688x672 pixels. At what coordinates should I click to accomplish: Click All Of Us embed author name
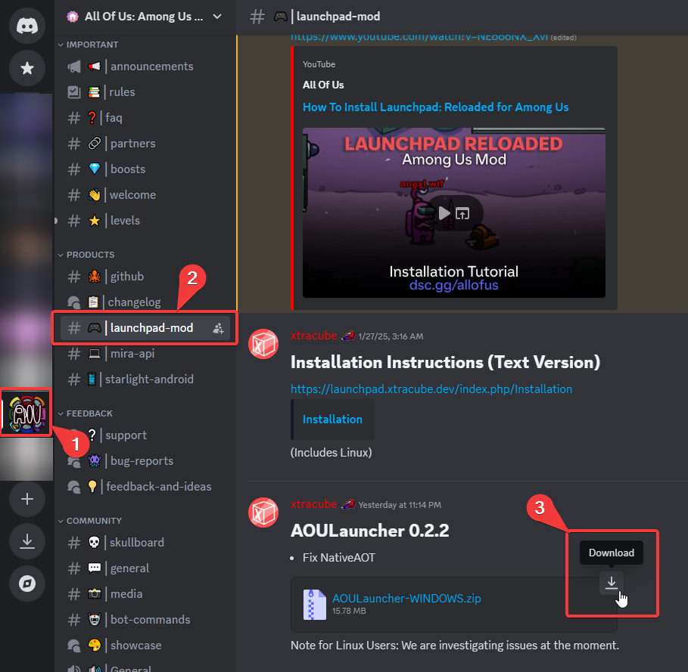click(x=323, y=85)
